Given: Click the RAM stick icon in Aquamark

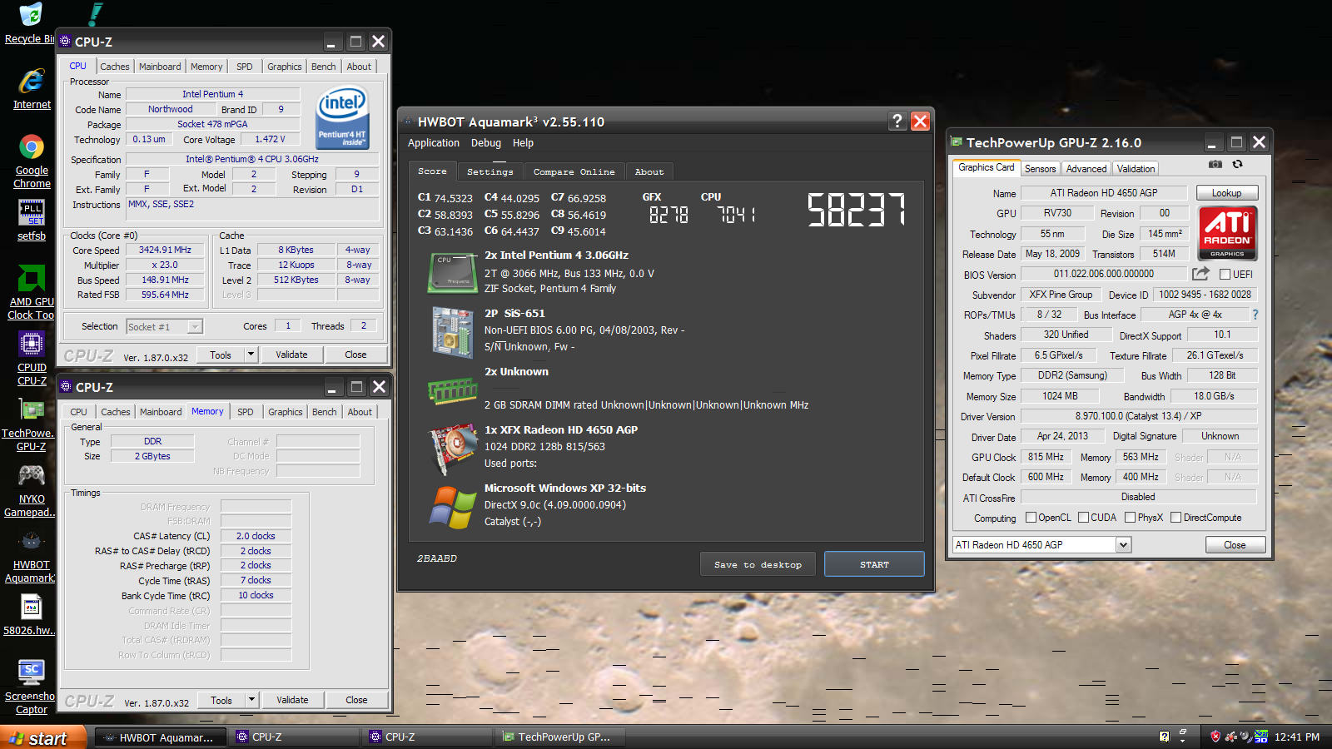Looking at the screenshot, I should (x=452, y=389).
